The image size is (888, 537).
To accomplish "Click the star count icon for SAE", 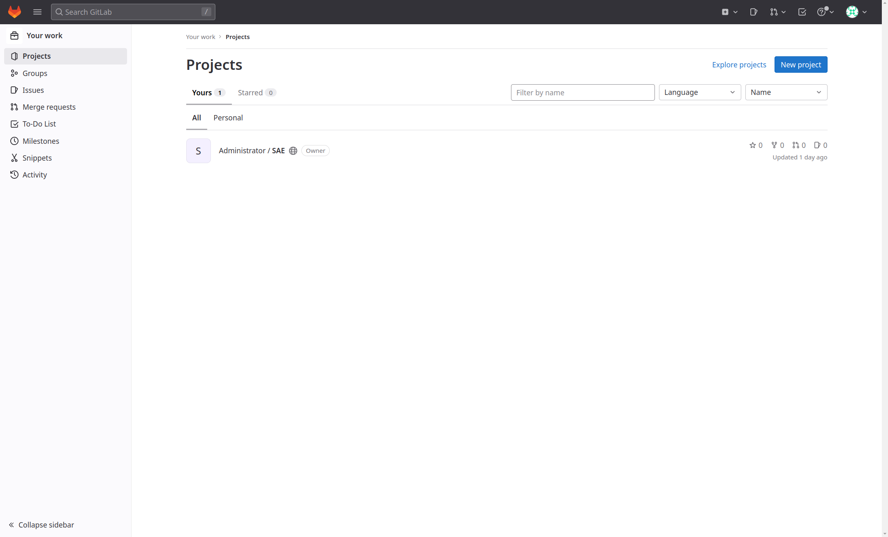I will pos(752,145).
